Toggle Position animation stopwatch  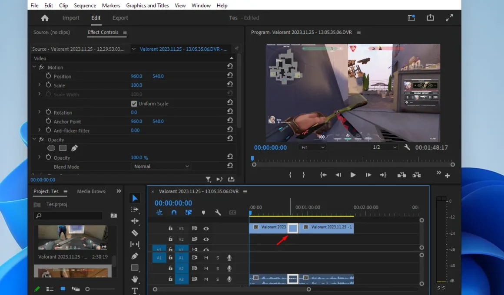pos(49,76)
